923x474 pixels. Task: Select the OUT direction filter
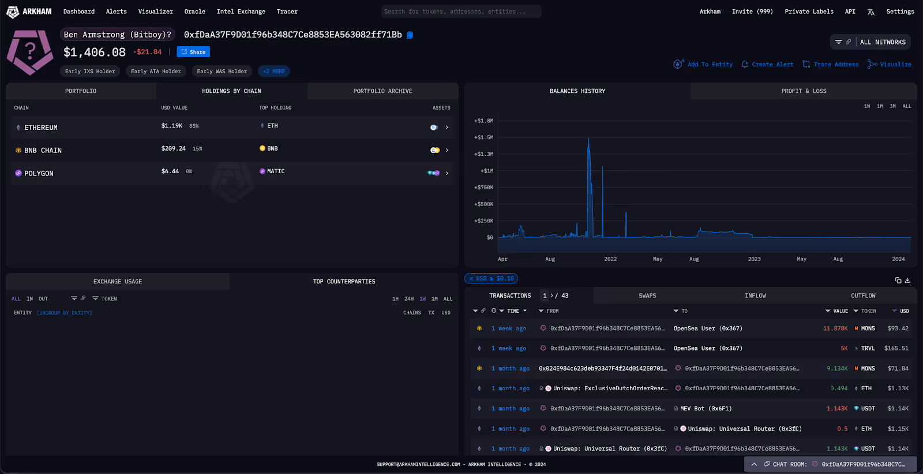[x=43, y=299]
